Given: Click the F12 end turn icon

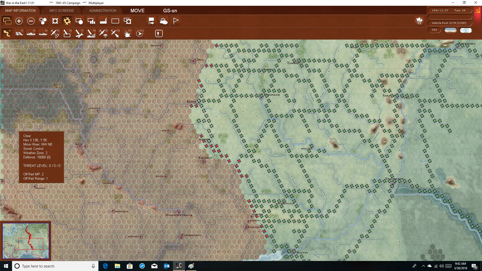Looking at the screenshot, I should point(140,33).
